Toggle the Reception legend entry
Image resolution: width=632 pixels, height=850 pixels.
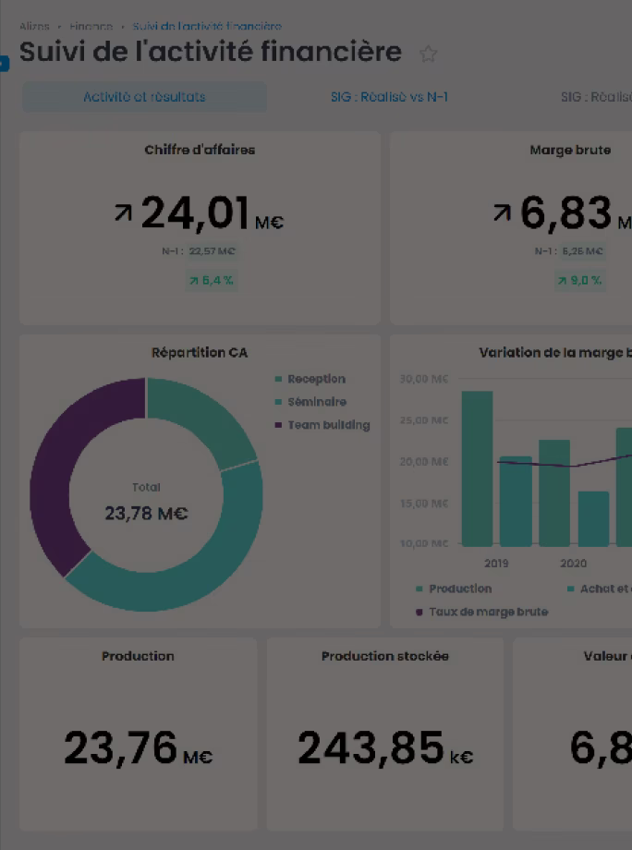coord(310,379)
